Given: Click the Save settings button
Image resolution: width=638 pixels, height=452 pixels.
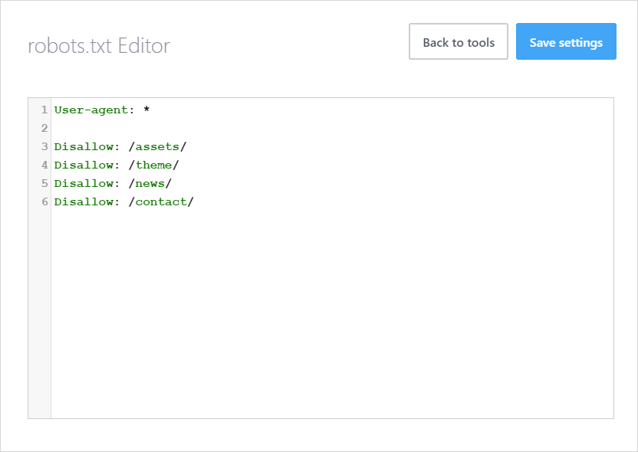Looking at the screenshot, I should (566, 41).
